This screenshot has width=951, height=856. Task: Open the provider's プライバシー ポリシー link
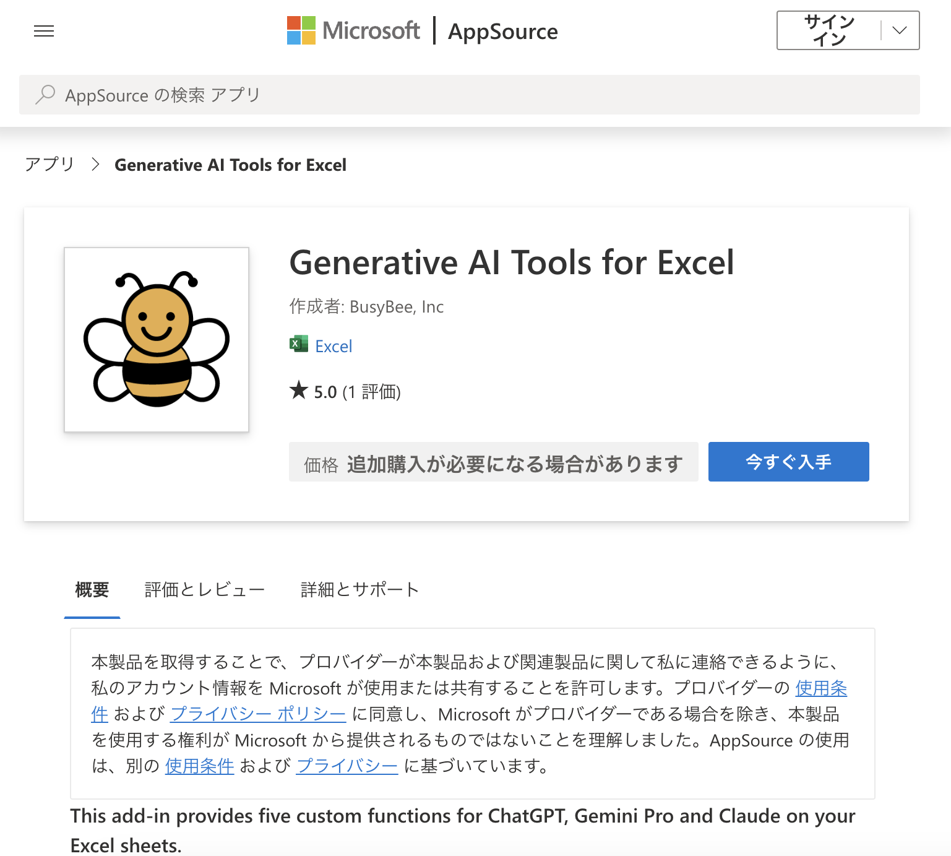pos(258,714)
